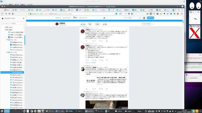Image resolution: width=202 pixels, height=113 pixels.
Task: Switch to the Blog tab
Action: (7, 10)
